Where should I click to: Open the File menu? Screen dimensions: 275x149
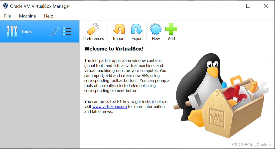[x=7, y=16]
